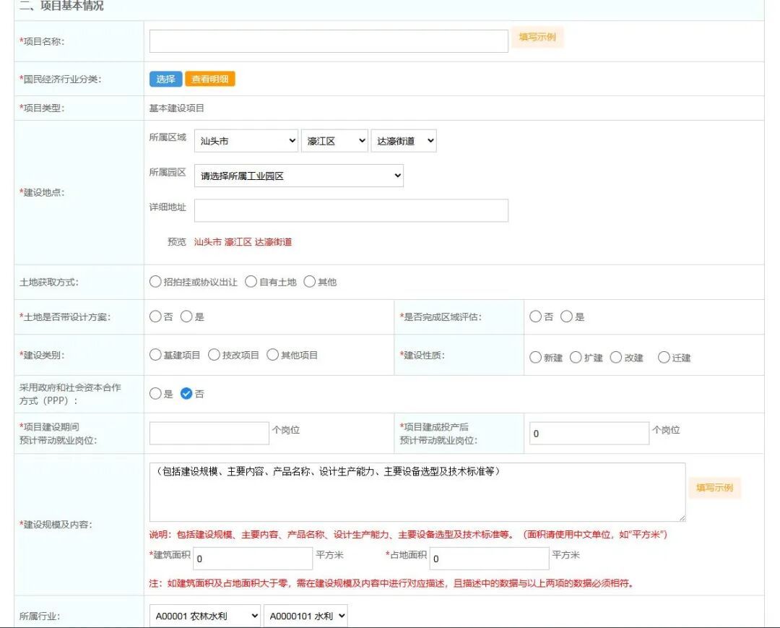The image size is (780, 628).
Task: Click the orange 查看明细 button
Action: 210,79
